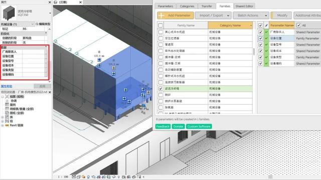Click the Revit 链接 icon in project browser
321x180 pixels.
click(7, 125)
